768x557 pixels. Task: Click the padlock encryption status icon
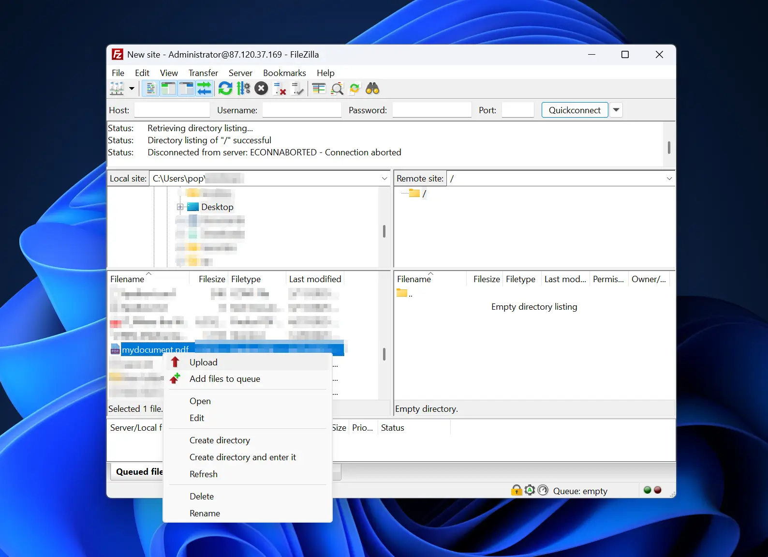[x=517, y=490]
